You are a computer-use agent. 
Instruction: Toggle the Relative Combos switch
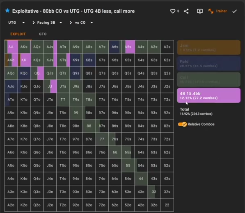pos(182,124)
